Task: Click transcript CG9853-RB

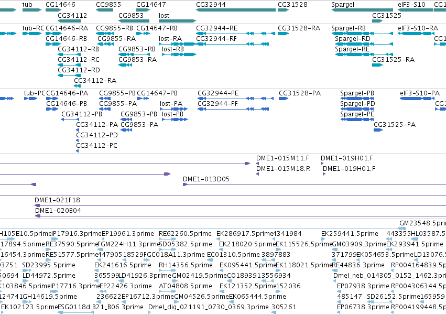Action: click(x=134, y=55)
